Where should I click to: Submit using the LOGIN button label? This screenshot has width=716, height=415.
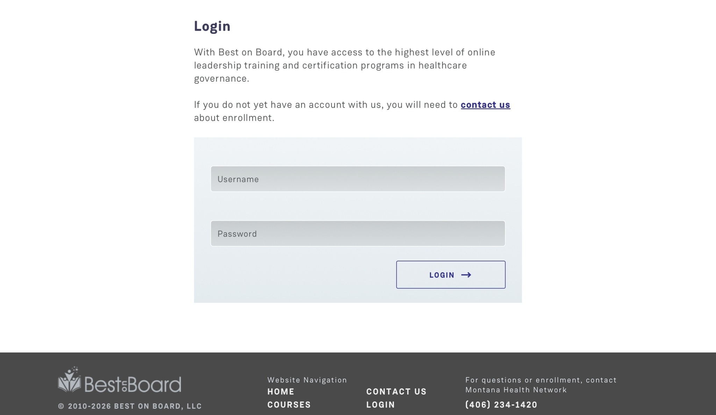tap(442, 275)
